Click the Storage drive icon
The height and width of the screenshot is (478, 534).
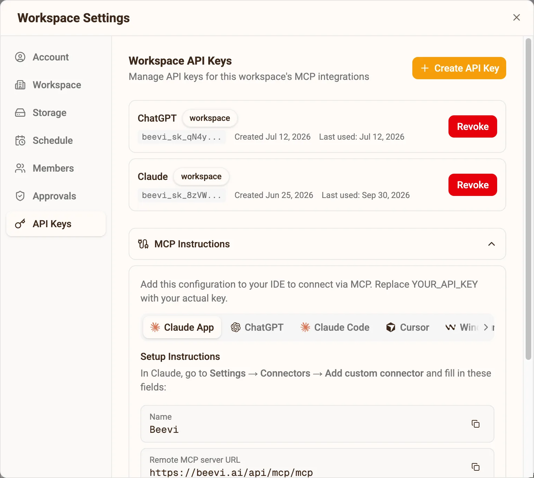(x=20, y=113)
